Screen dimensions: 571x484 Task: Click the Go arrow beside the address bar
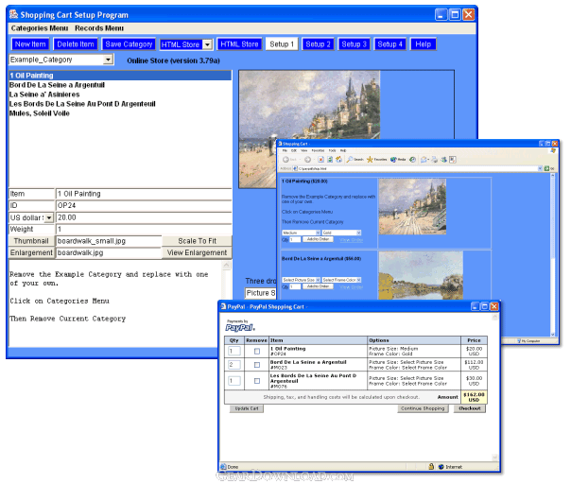click(546, 168)
